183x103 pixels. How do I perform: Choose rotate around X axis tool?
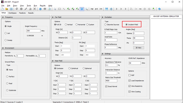coord(68,9)
